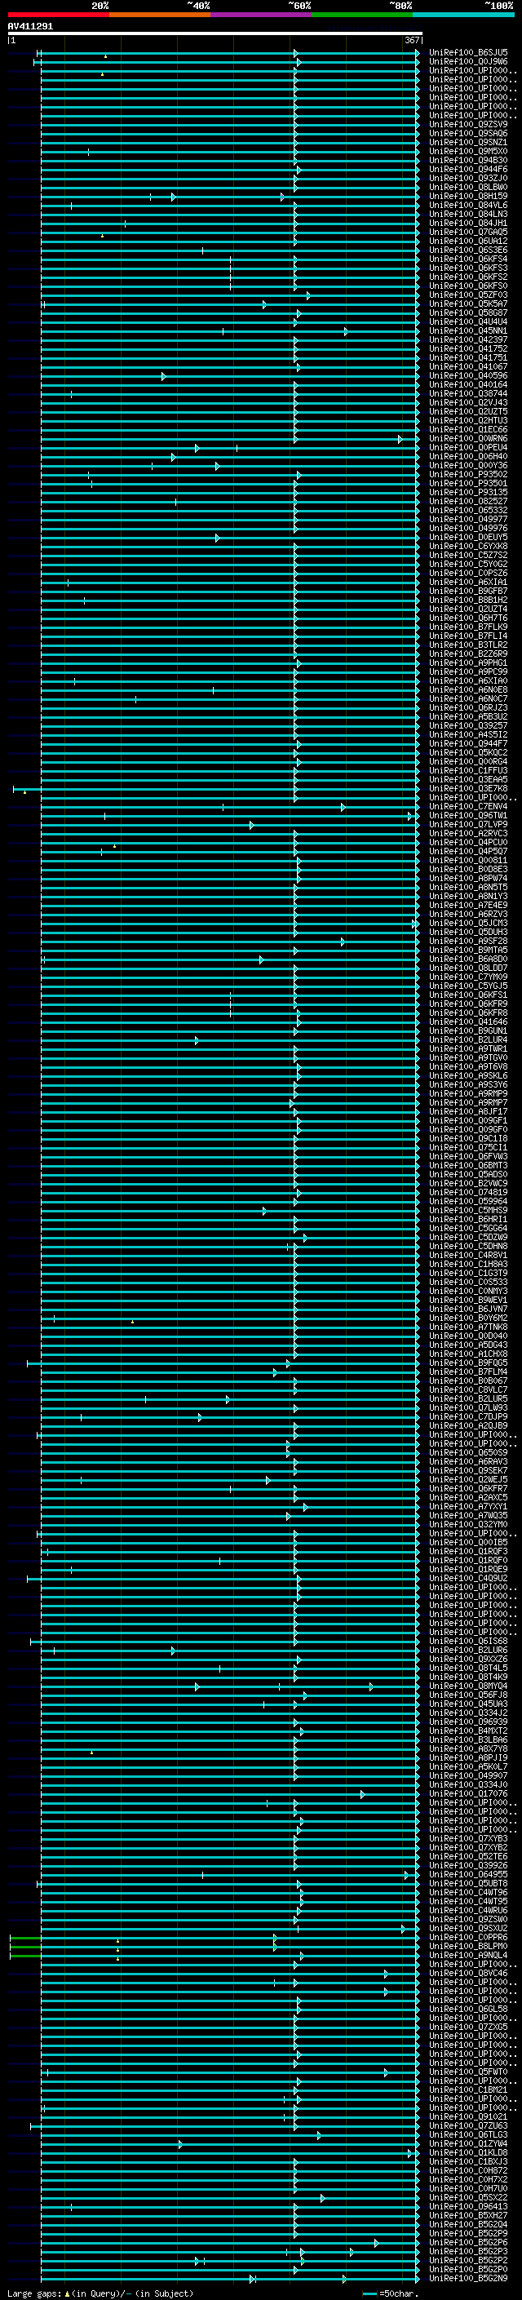Viewport: 522px width, 2300px height.
Task: Open hit UniRef100_B6SJU5
Action: [x=468, y=53]
